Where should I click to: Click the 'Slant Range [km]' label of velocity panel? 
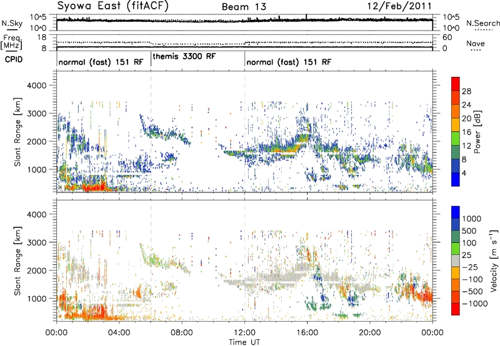pyautogui.click(x=17, y=261)
